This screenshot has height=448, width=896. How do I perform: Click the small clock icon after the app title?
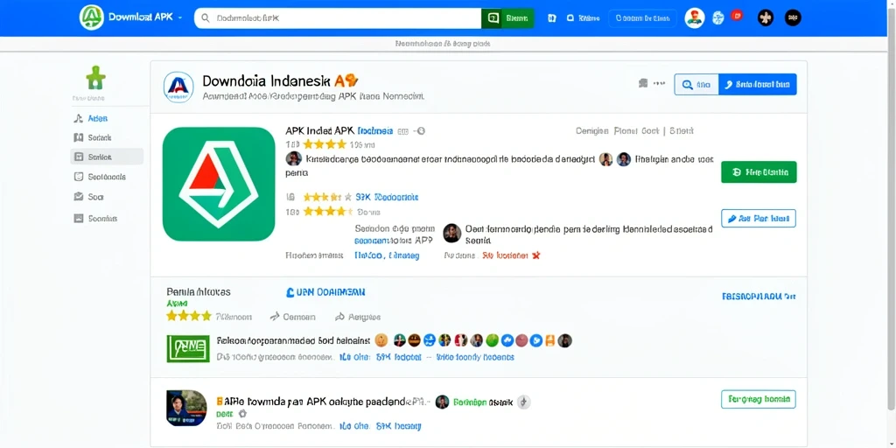421,131
